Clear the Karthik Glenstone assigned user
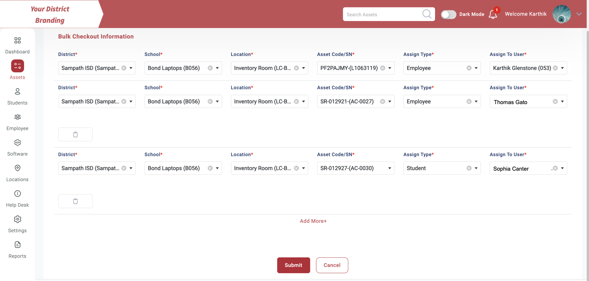This screenshot has height=281, width=589. [555, 68]
